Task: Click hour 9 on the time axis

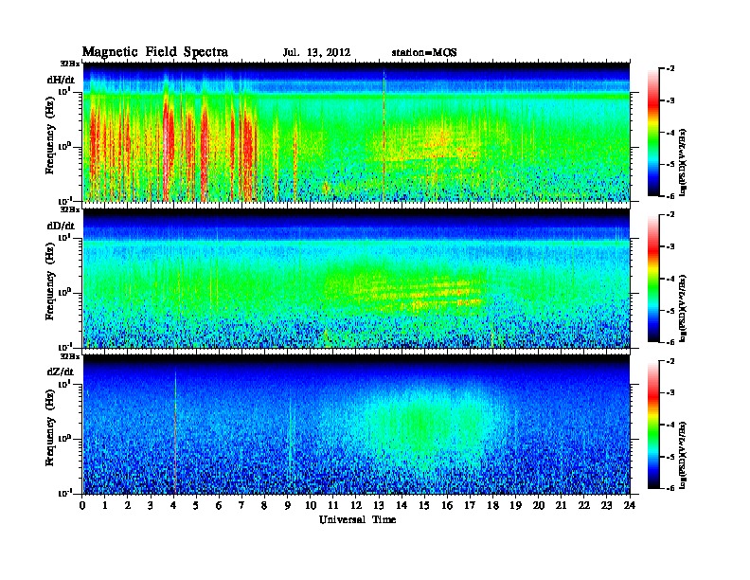Action: click(x=288, y=506)
